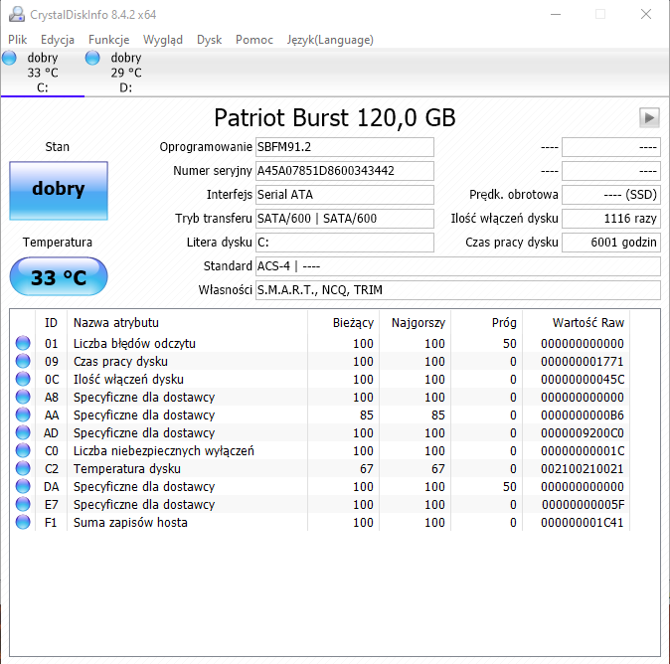Click the Oprogramowanie field SBFM91.2
The width and height of the screenshot is (670, 664).
(x=344, y=147)
